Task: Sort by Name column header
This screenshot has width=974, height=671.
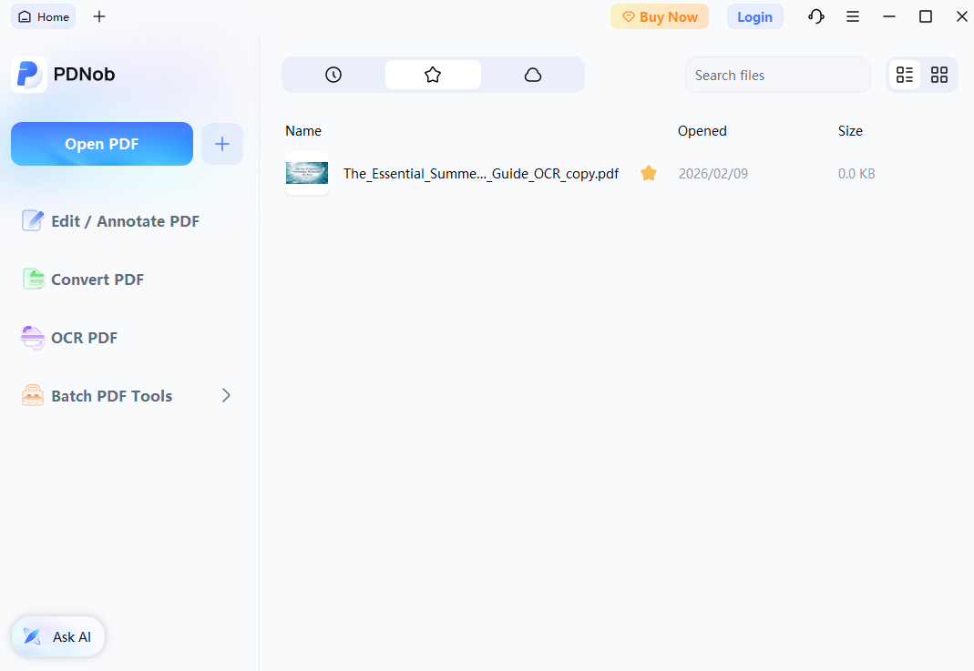Action: click(x=303, y=131)
